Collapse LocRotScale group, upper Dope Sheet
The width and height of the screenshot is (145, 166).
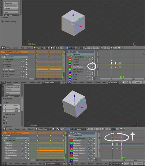point(3,59)
